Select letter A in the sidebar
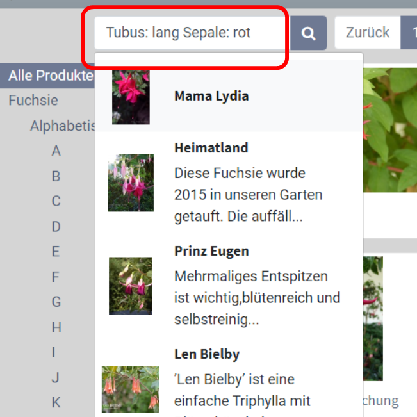Viewport: 417px width, 417px height. click(56, 151)
